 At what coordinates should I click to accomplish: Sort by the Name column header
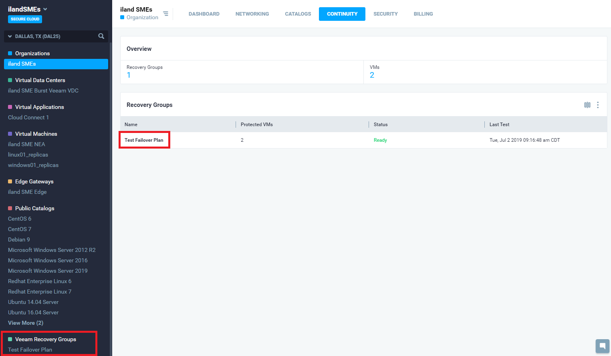point(131,125)
